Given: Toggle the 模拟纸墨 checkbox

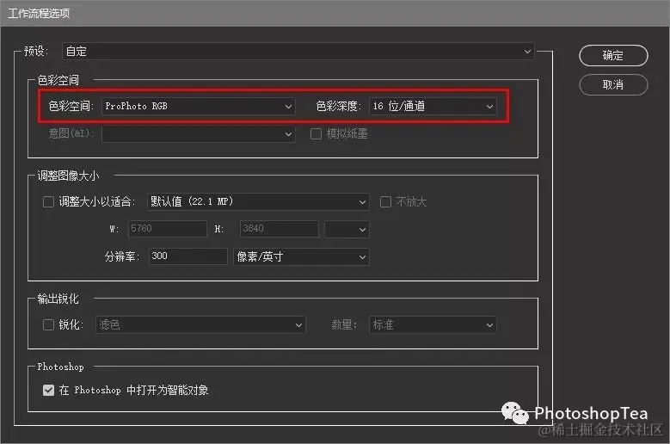Looking at the screenshot, I should [x=317, y=133].
